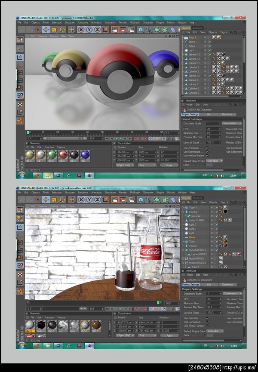Screen dimensions: 258x372
Task: Switch to Structure tab in Coca-Cola window
Action: (x=197, y=198)
